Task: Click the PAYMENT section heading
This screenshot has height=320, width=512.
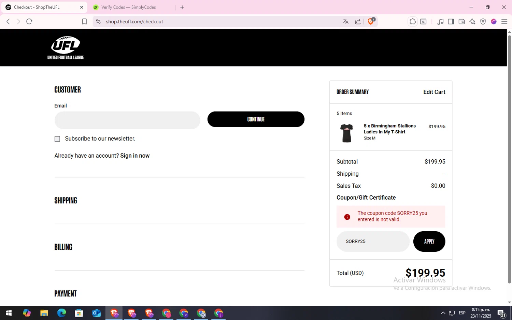Action: click(x=66, y=294)
